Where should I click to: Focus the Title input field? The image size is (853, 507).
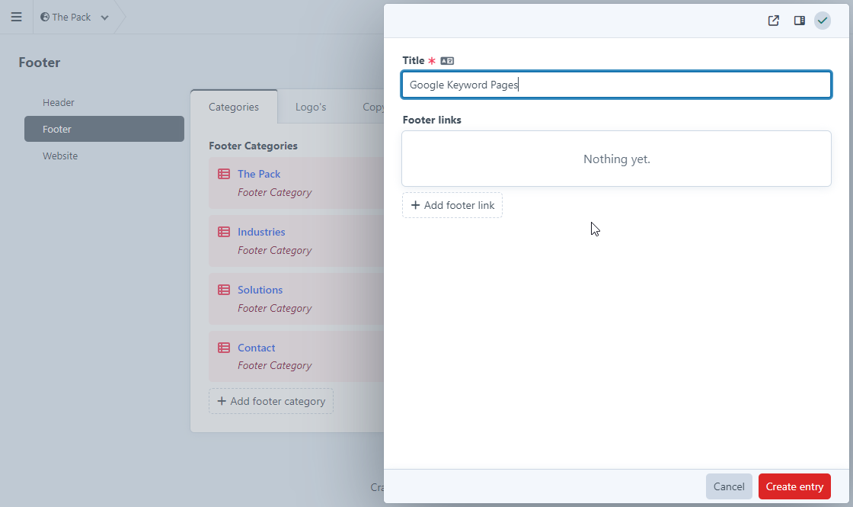pos(616,85)
